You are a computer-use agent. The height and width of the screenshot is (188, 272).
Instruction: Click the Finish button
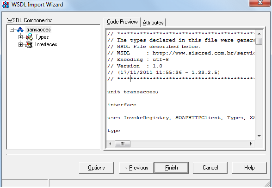pos(171,168)
